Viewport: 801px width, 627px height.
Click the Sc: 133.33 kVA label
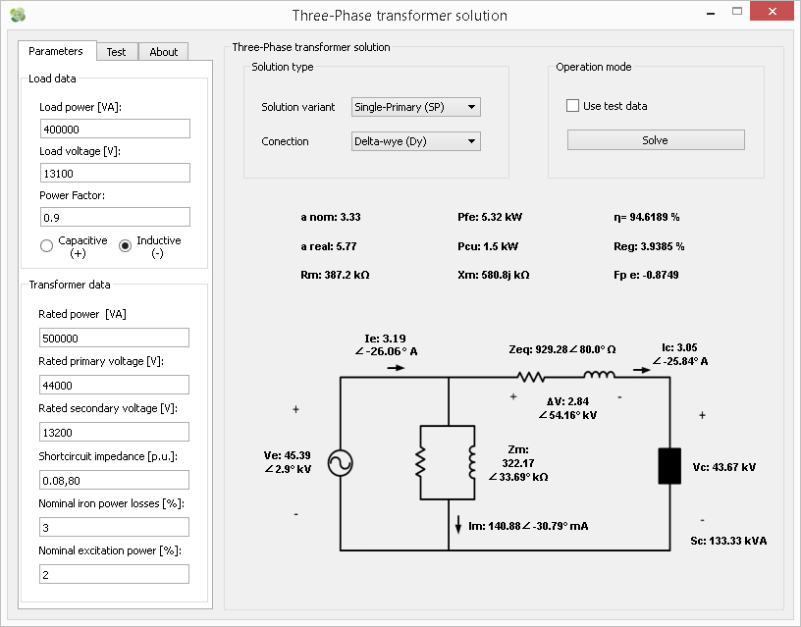point(728,541)
